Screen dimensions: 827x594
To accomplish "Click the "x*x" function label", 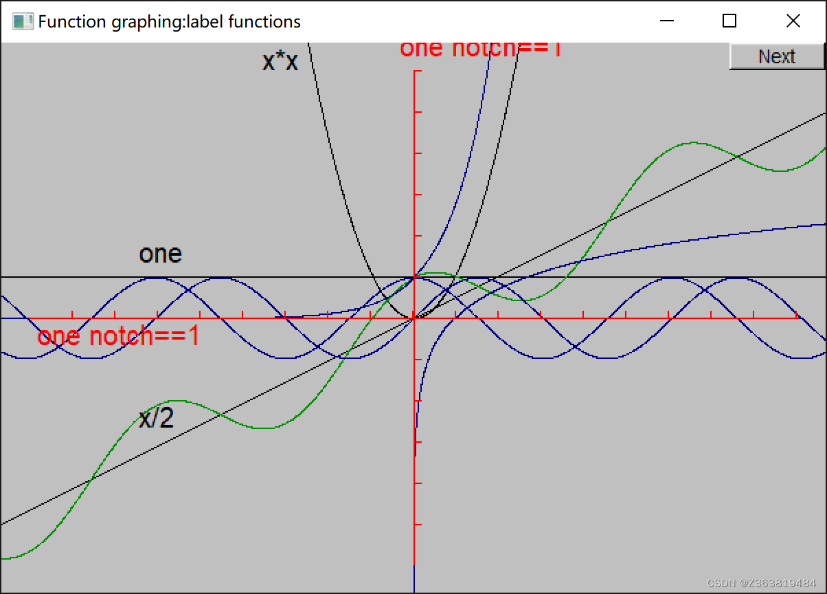I will pyautogui.click(x=280, y=62).
